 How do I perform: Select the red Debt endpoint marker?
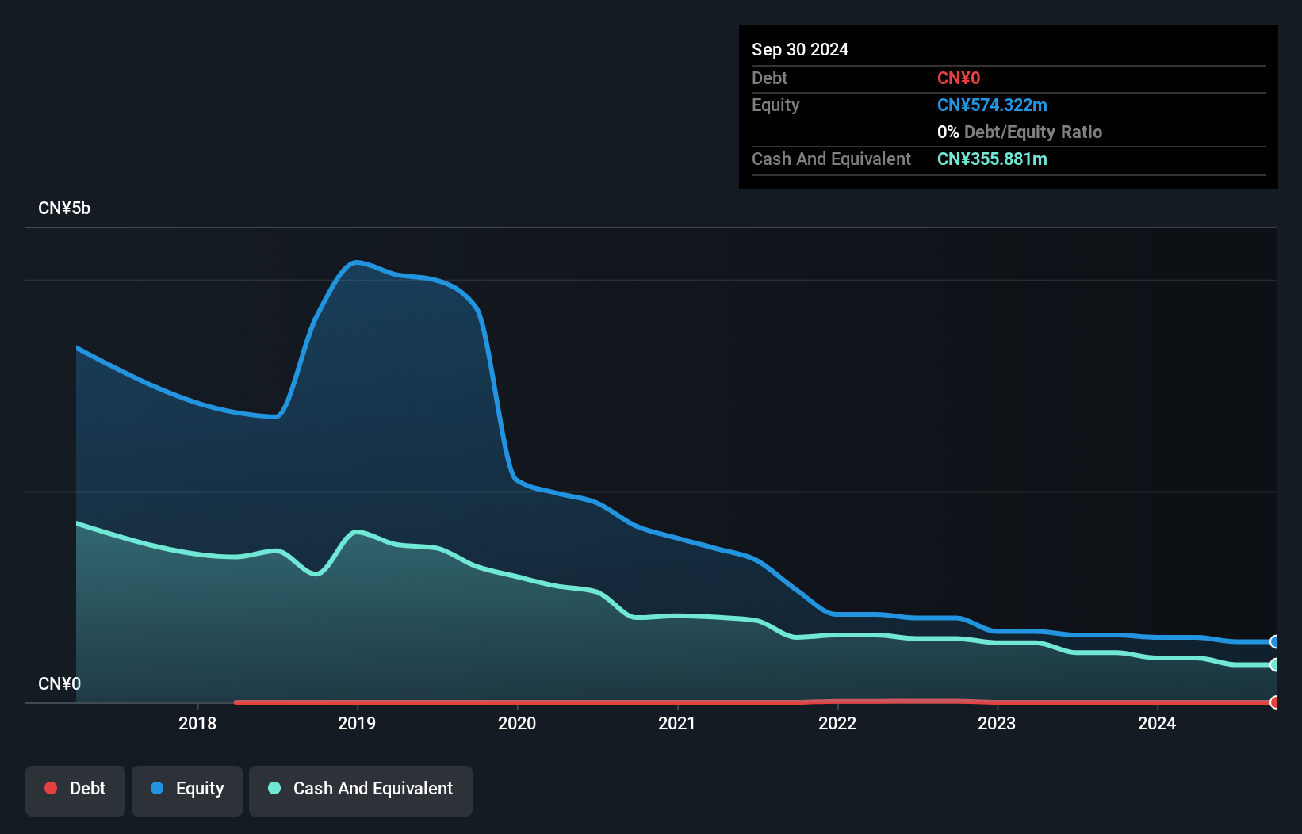1274,702
